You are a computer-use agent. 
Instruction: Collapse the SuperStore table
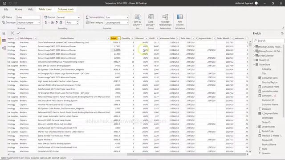pyautogui.click(x=254, y=64)
